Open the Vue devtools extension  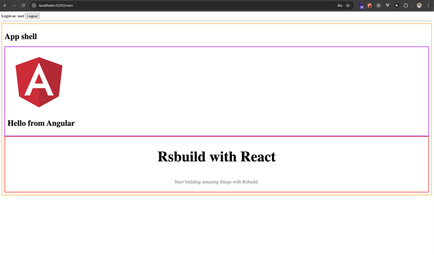(388, 6)
